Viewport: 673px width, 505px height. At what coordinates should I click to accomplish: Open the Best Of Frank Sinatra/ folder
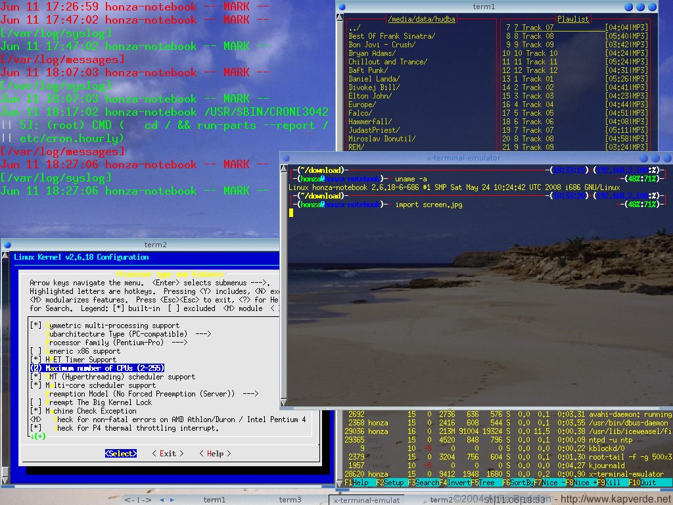(x=392, y=37)
